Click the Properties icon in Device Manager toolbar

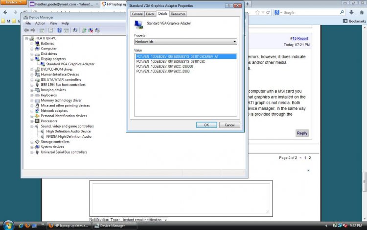point(50,30)
